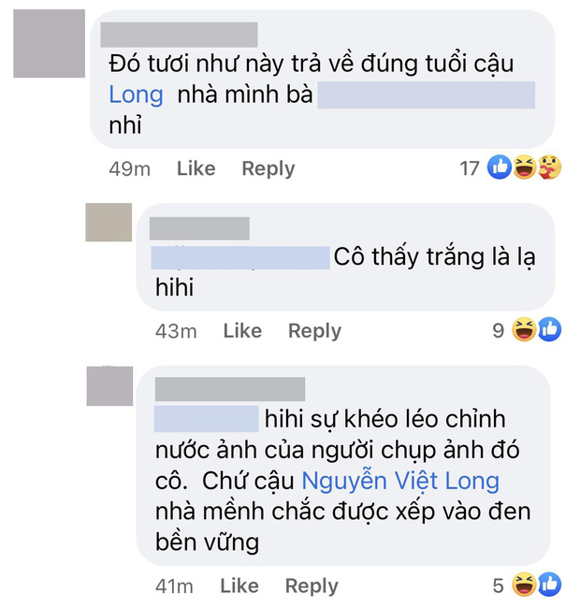Viewport: 580px width, 607px height.
Task: Reply to the 41m comment
Action: 312,586
